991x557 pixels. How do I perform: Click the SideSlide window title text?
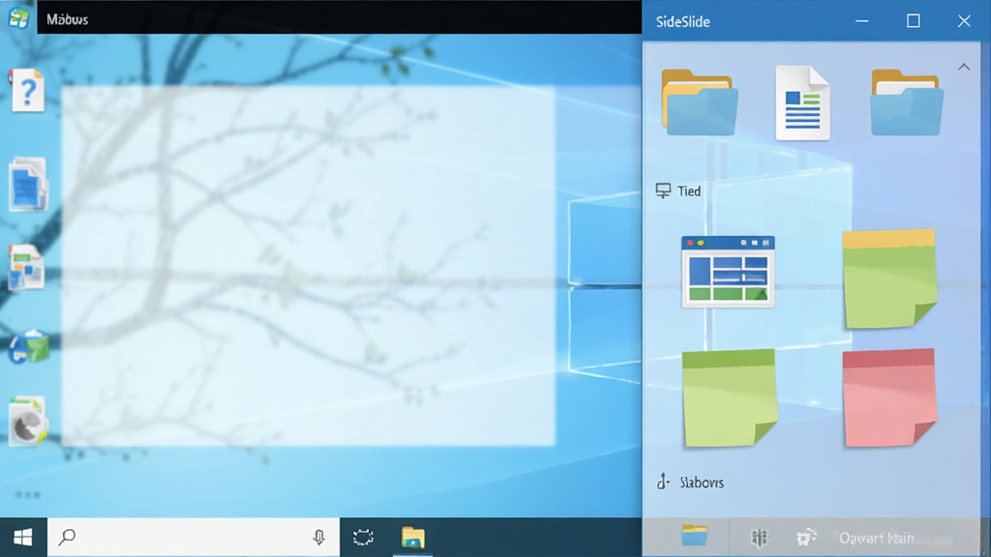[682, 21]
